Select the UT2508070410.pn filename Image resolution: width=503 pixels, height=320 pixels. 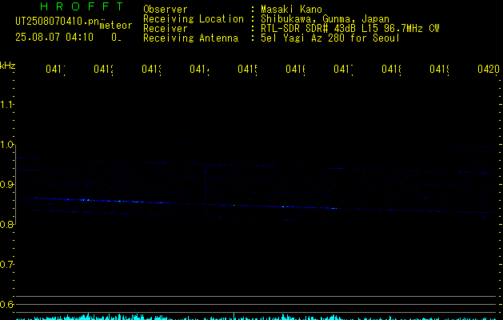pos(57,21)
